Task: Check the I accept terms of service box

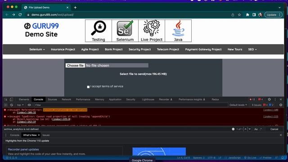Action: 88,87
